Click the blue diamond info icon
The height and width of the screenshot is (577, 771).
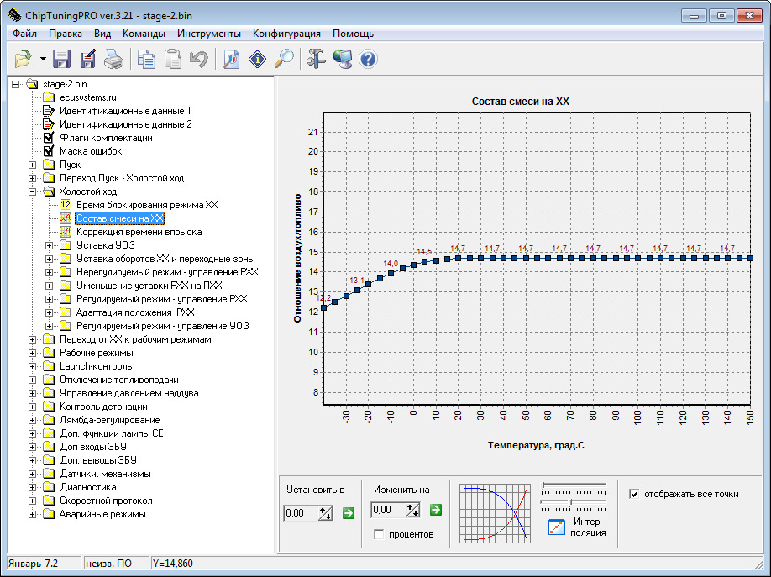[258, 59]
